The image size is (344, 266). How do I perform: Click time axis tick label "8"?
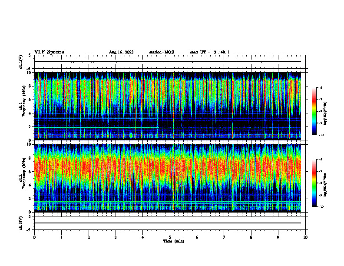[x=251, y=237]
